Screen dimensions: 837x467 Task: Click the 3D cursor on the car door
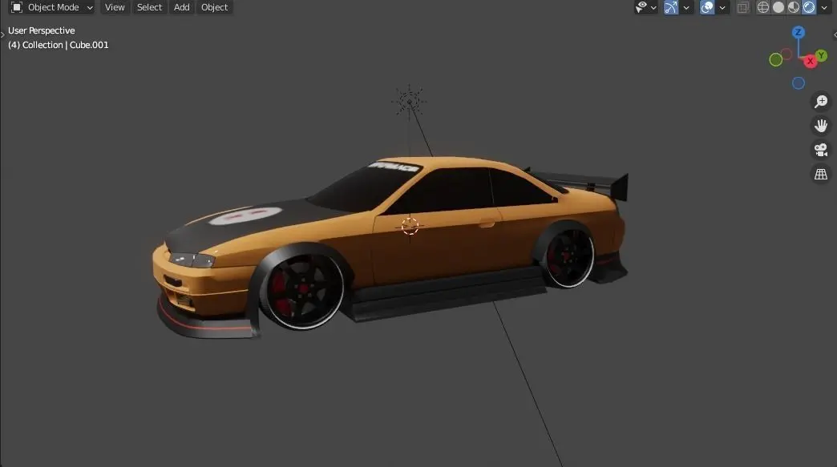[410, 226]
